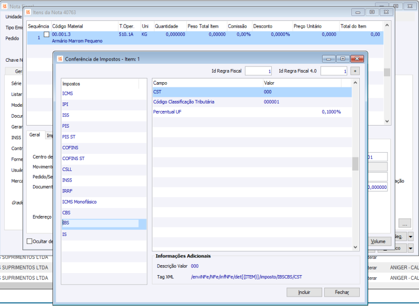
Task: Click the Total do Item column header
Action: click(361, 26)
